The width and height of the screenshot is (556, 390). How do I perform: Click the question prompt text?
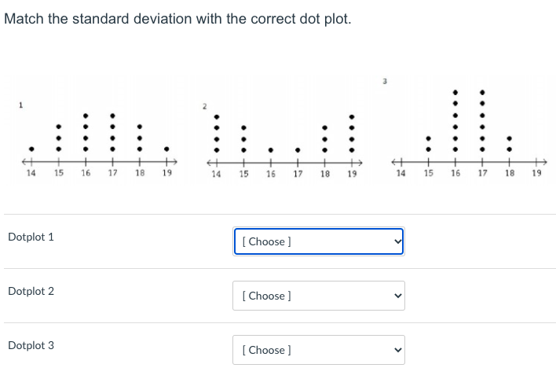(177, 19)
